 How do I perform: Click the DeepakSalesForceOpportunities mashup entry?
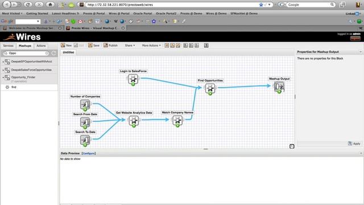(x=31, y=70)
